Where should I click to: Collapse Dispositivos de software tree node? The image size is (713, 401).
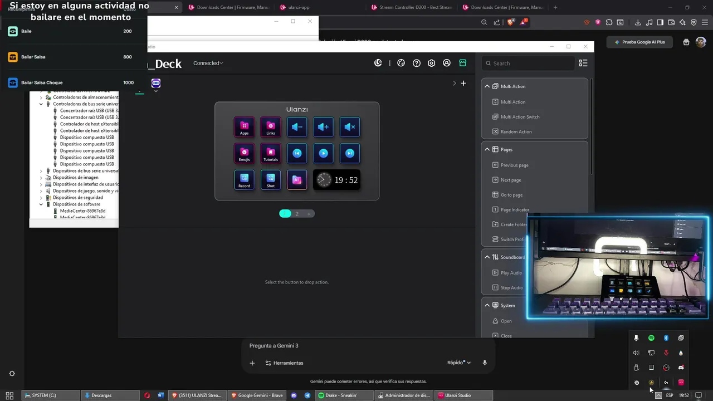(x=41, y=204)
